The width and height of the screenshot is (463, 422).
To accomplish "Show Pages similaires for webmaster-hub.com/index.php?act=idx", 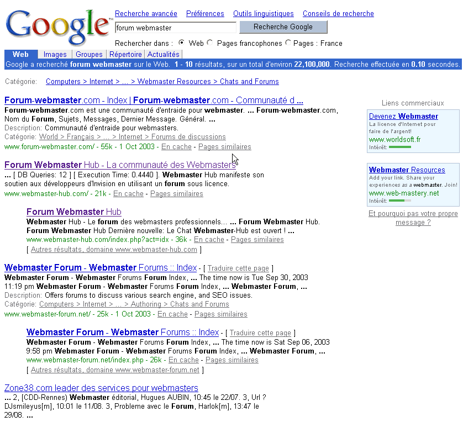I will pyautogui.click(x=257, y=239).
